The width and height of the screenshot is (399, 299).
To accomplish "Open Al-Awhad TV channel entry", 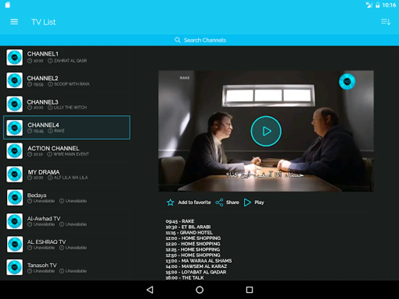I will (66, 221).
